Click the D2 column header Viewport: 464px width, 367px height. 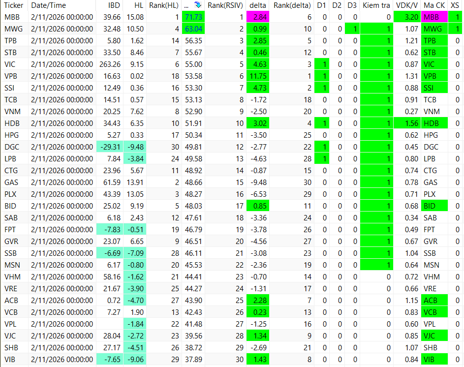[x=337, y=5]
